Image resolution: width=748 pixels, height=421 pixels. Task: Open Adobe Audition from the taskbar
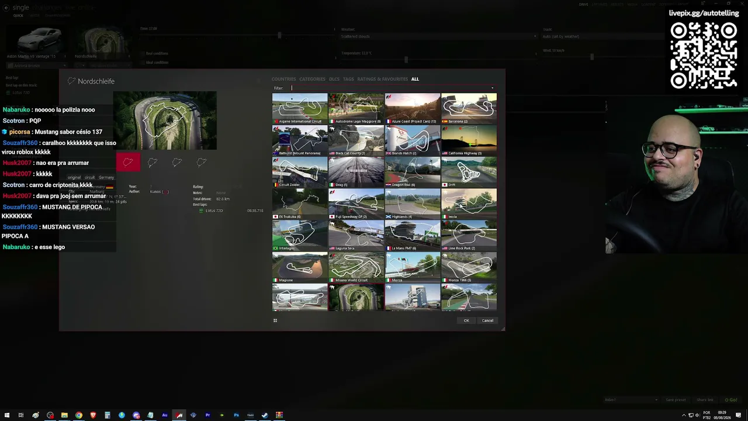coord(165,415)
